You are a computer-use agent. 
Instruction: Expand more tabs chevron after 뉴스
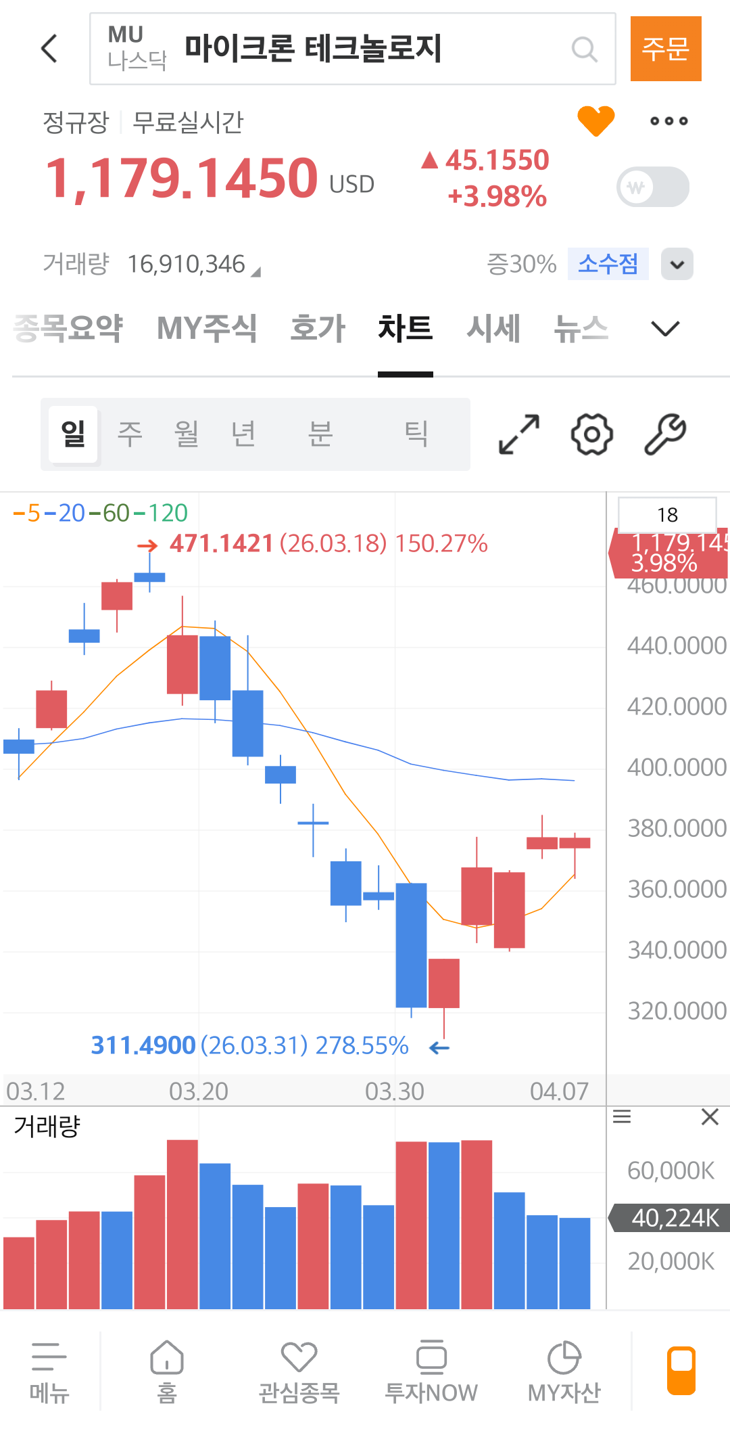click(x=665, y=329)
